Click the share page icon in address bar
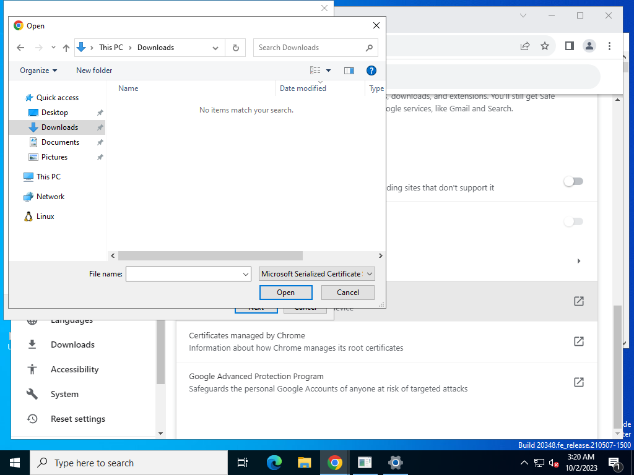 point(525,46)
